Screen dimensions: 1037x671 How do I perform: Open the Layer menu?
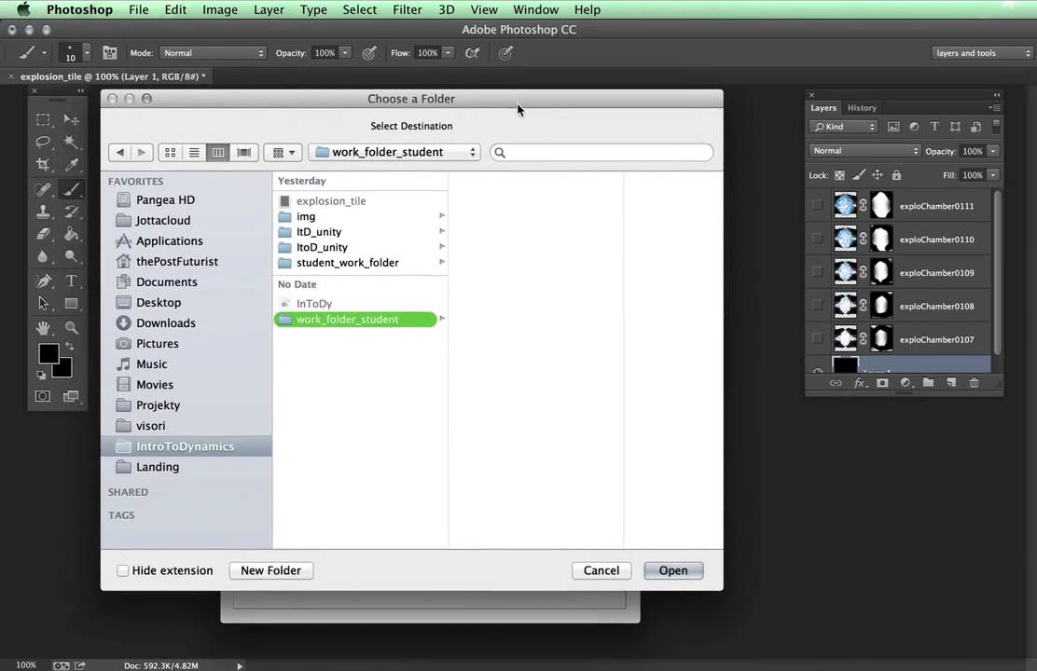click(x=269, y=10)
